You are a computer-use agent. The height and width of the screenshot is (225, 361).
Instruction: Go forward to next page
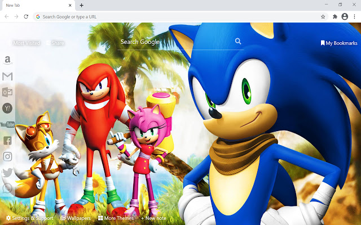(16, 16)
